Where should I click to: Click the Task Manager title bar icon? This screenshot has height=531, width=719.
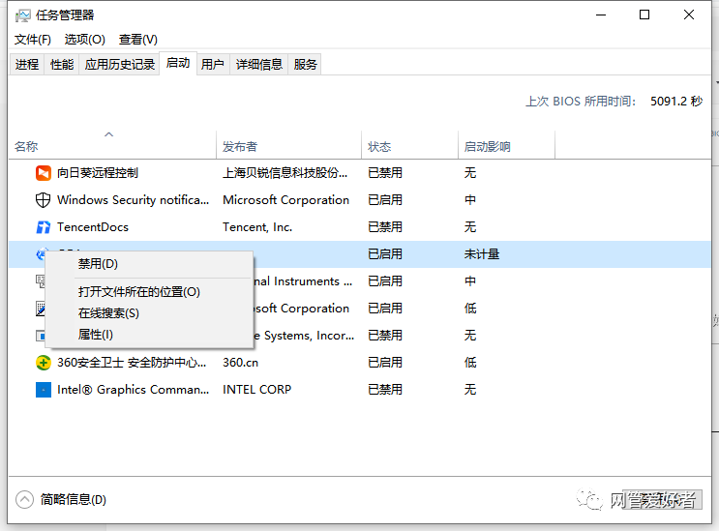point(22,15)
